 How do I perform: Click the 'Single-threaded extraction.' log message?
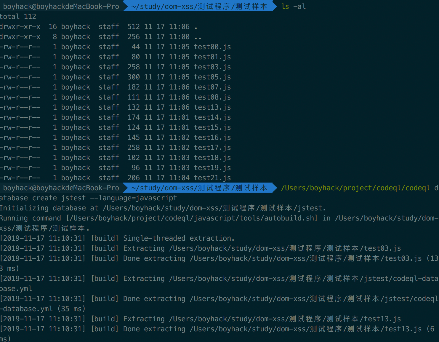179,238
